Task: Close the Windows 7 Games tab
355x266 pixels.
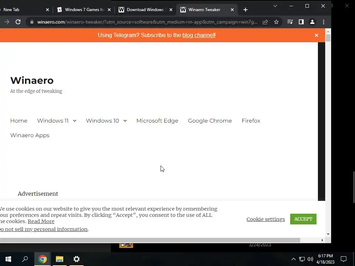Action: click(109, 10)
